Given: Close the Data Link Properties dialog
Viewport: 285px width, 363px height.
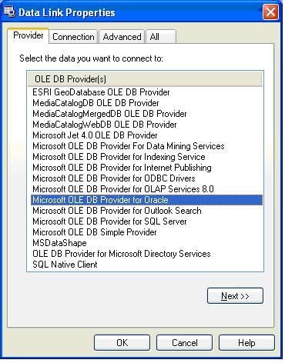Looking at the screenshot, I should tap(270, 12).
